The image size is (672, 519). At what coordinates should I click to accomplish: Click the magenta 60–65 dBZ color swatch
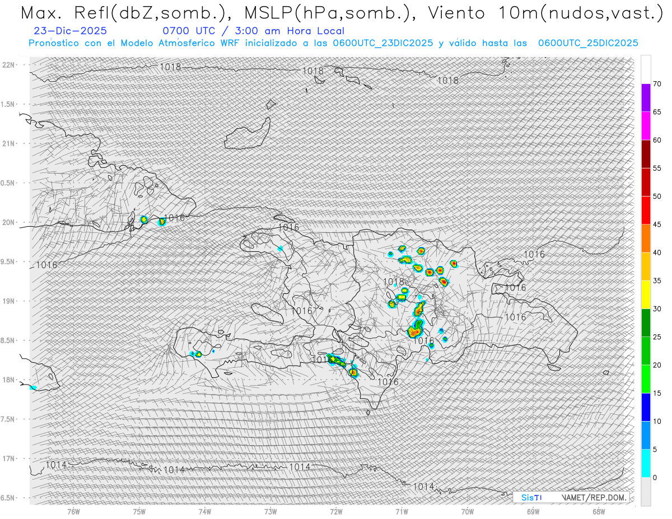(646, 126)
